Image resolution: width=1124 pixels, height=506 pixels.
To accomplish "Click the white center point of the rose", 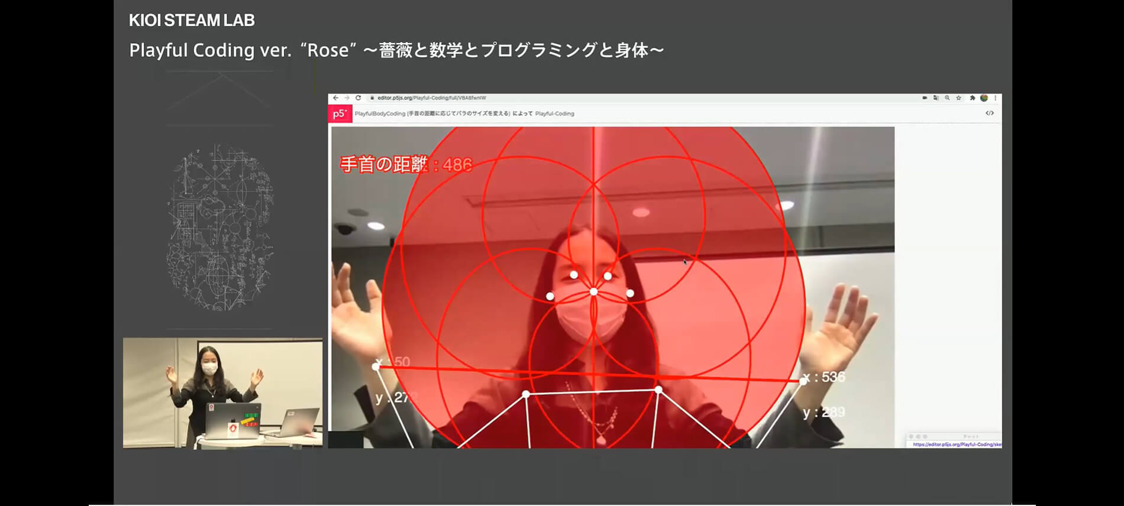I will [593, 291].
